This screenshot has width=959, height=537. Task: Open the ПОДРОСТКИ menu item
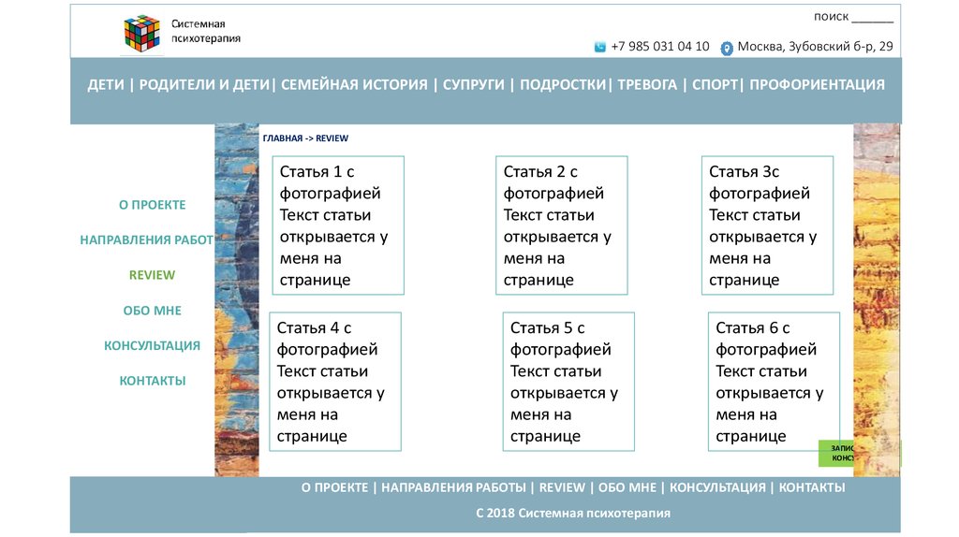point(563,85)
